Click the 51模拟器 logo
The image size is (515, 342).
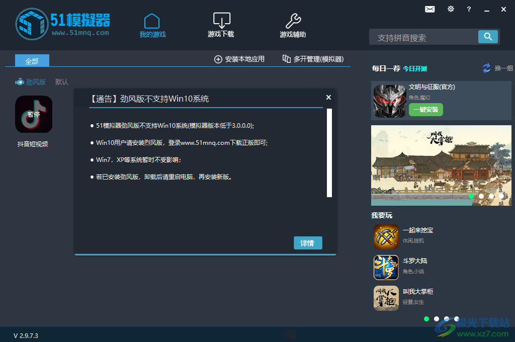[63, 24]
